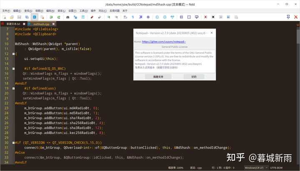This screenshot has height=171, width=300.
Task: Click the dark binoculars find icon
Action: point(68,17)
